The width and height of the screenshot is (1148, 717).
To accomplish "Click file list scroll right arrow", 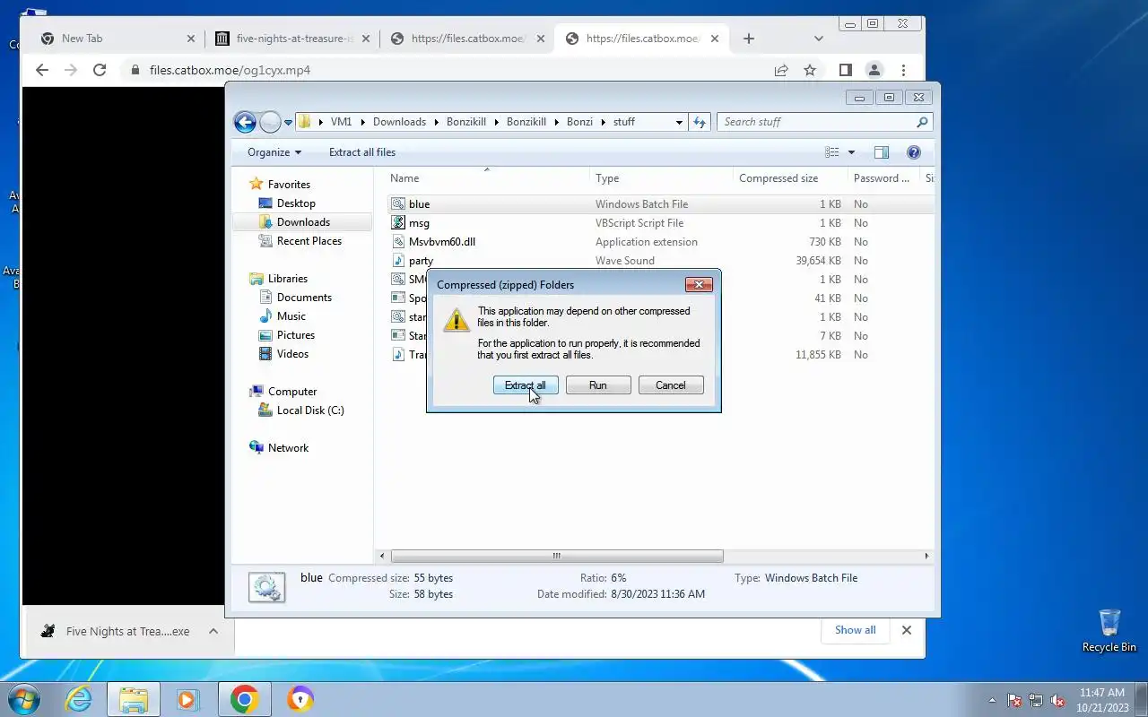I will (x=926, y=556).
